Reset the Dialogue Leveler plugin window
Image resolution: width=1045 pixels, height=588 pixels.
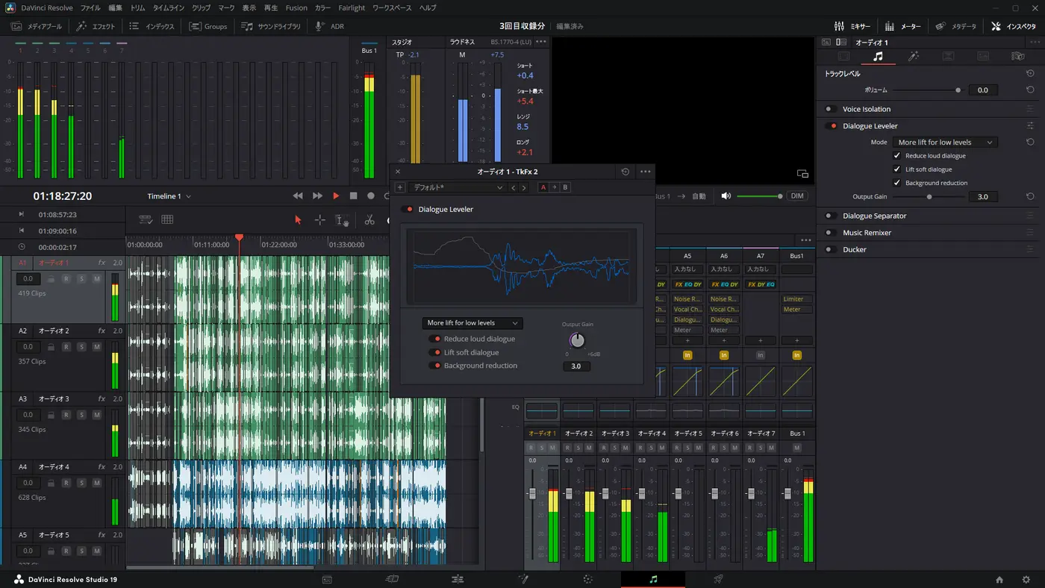point(626,172)
